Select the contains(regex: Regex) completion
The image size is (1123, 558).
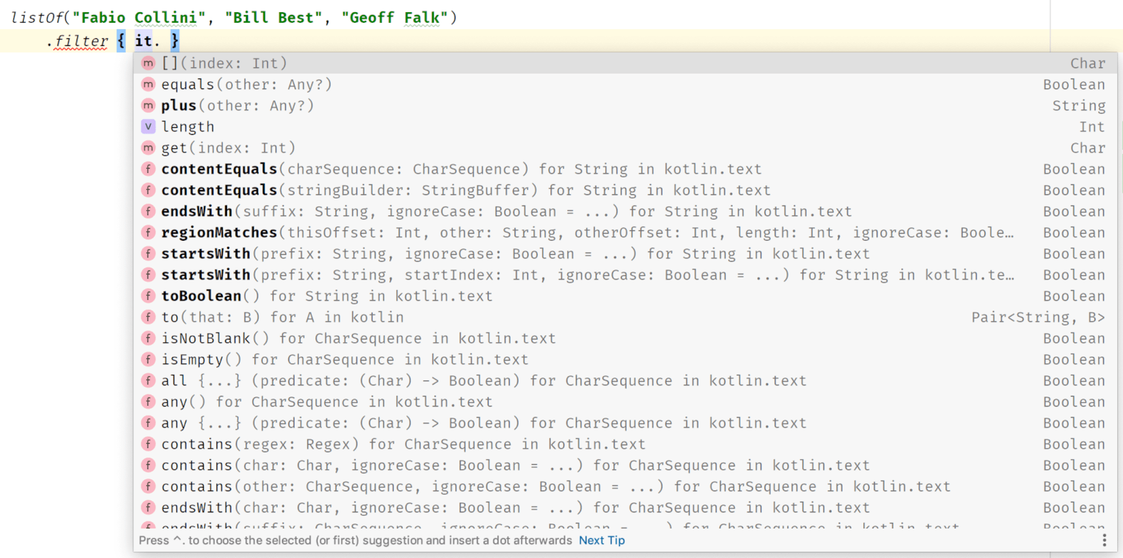(x=402, y=444)
